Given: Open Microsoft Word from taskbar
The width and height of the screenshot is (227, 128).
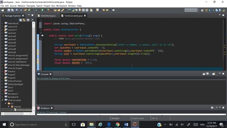Looking at the screenshot, I should [126, 124].
